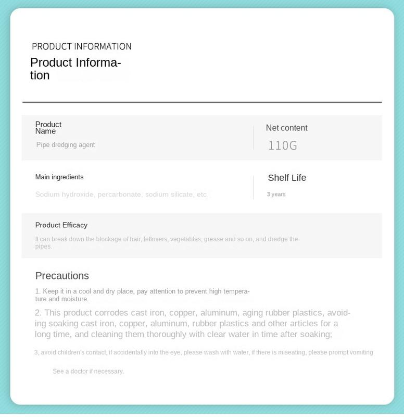Select precaution 3 about avoiding children's contact

(x=204, y=352)
